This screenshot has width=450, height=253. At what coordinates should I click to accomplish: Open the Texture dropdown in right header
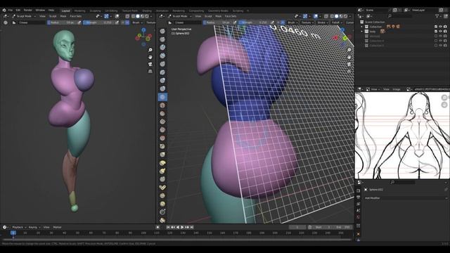point(307,22)
